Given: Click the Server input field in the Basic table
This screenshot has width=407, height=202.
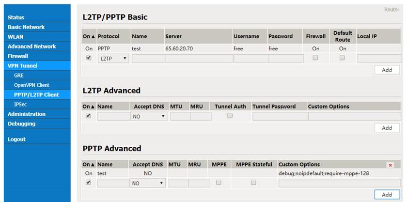Looking at the screenshot, I should point(199,59).
